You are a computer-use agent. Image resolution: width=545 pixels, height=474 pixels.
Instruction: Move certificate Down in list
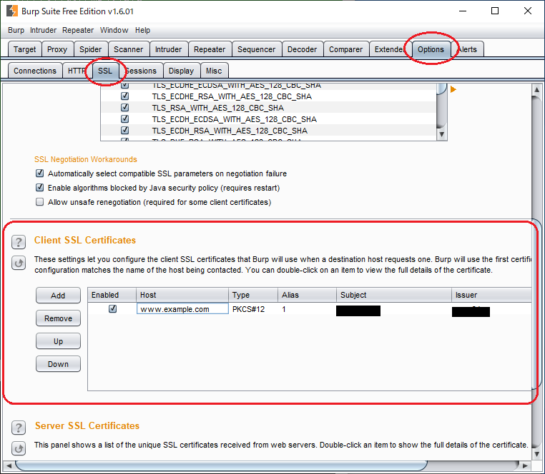(58, 364)
